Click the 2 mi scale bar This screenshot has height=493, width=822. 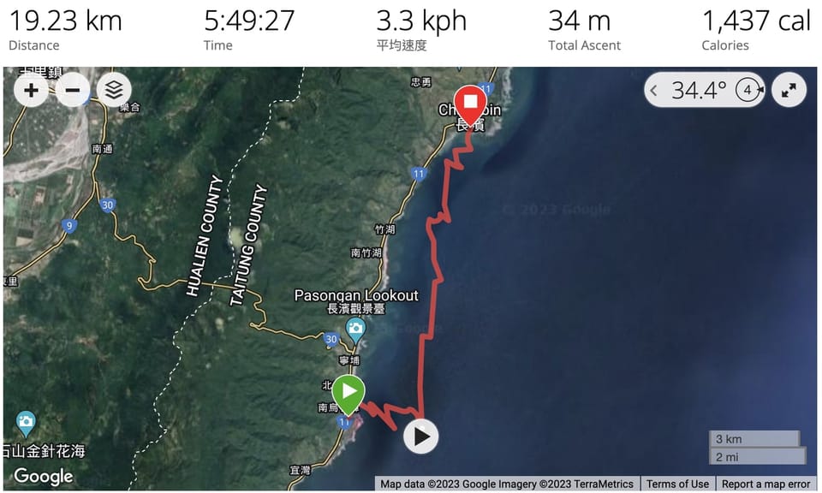758,456
